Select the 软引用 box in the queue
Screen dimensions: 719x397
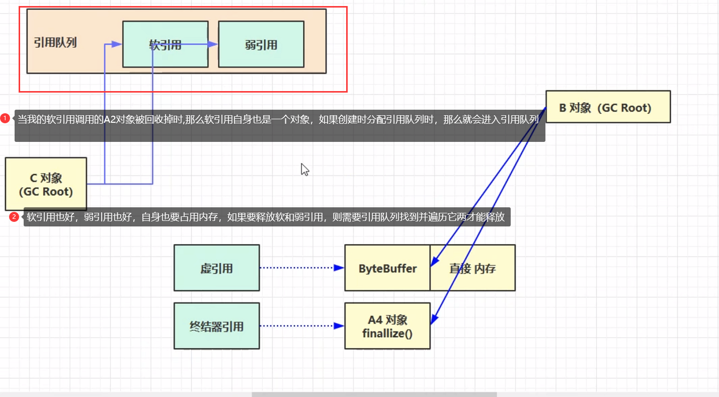click(x=165, y=44)
